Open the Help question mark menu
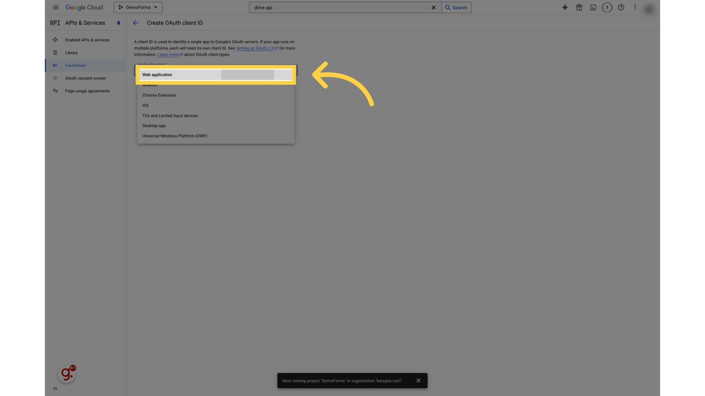Image resolution: width=705 pixels, height=396 pixels. click(621, 7)
